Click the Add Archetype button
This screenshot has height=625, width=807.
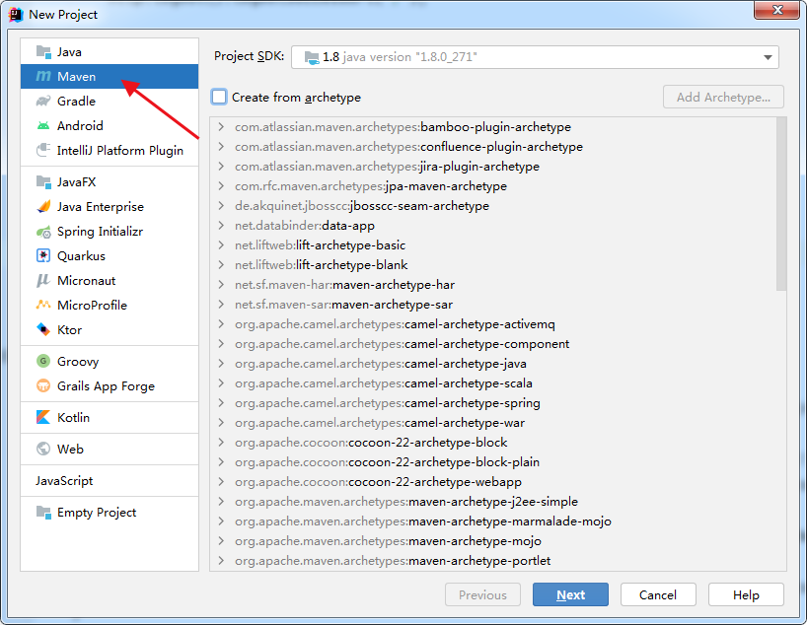click(723, 97)
